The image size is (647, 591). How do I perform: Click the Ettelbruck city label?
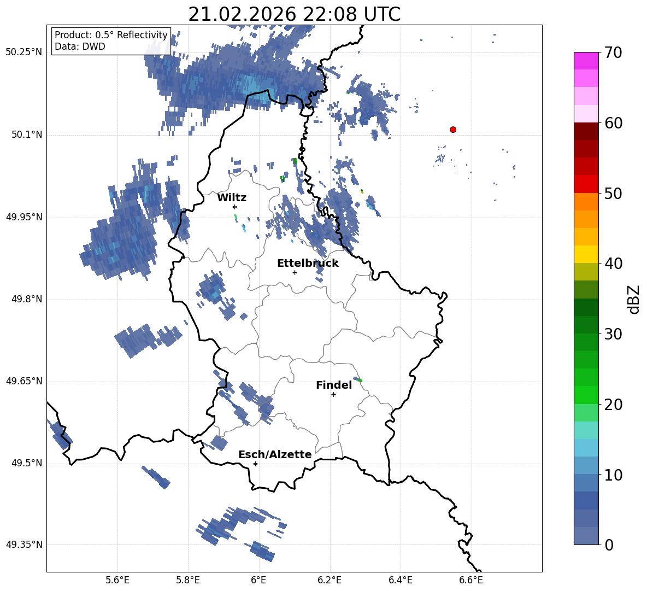[308, 264]
